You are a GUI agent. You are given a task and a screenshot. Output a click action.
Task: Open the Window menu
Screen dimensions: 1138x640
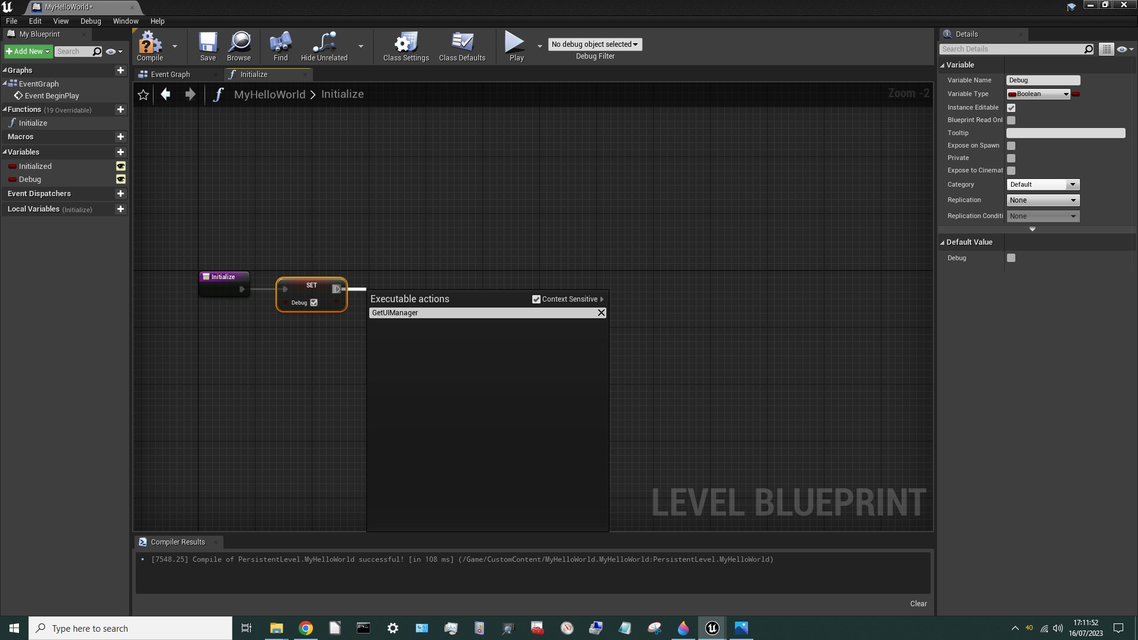coord(126,21)
